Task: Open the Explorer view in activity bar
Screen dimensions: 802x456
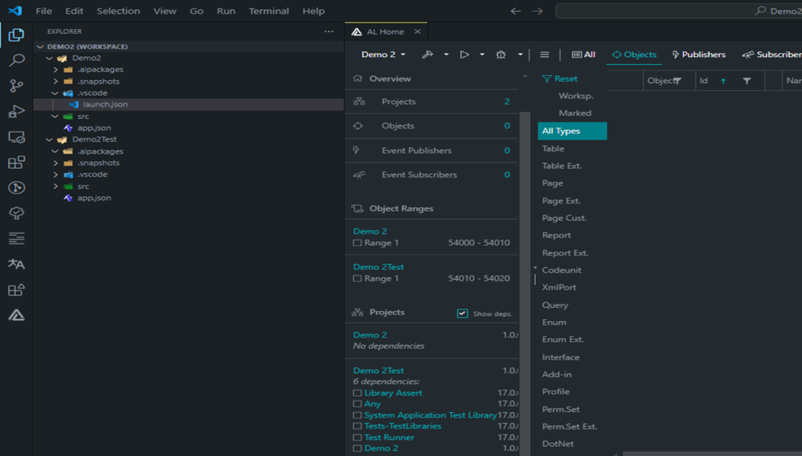Action: [x=16, y=34]
